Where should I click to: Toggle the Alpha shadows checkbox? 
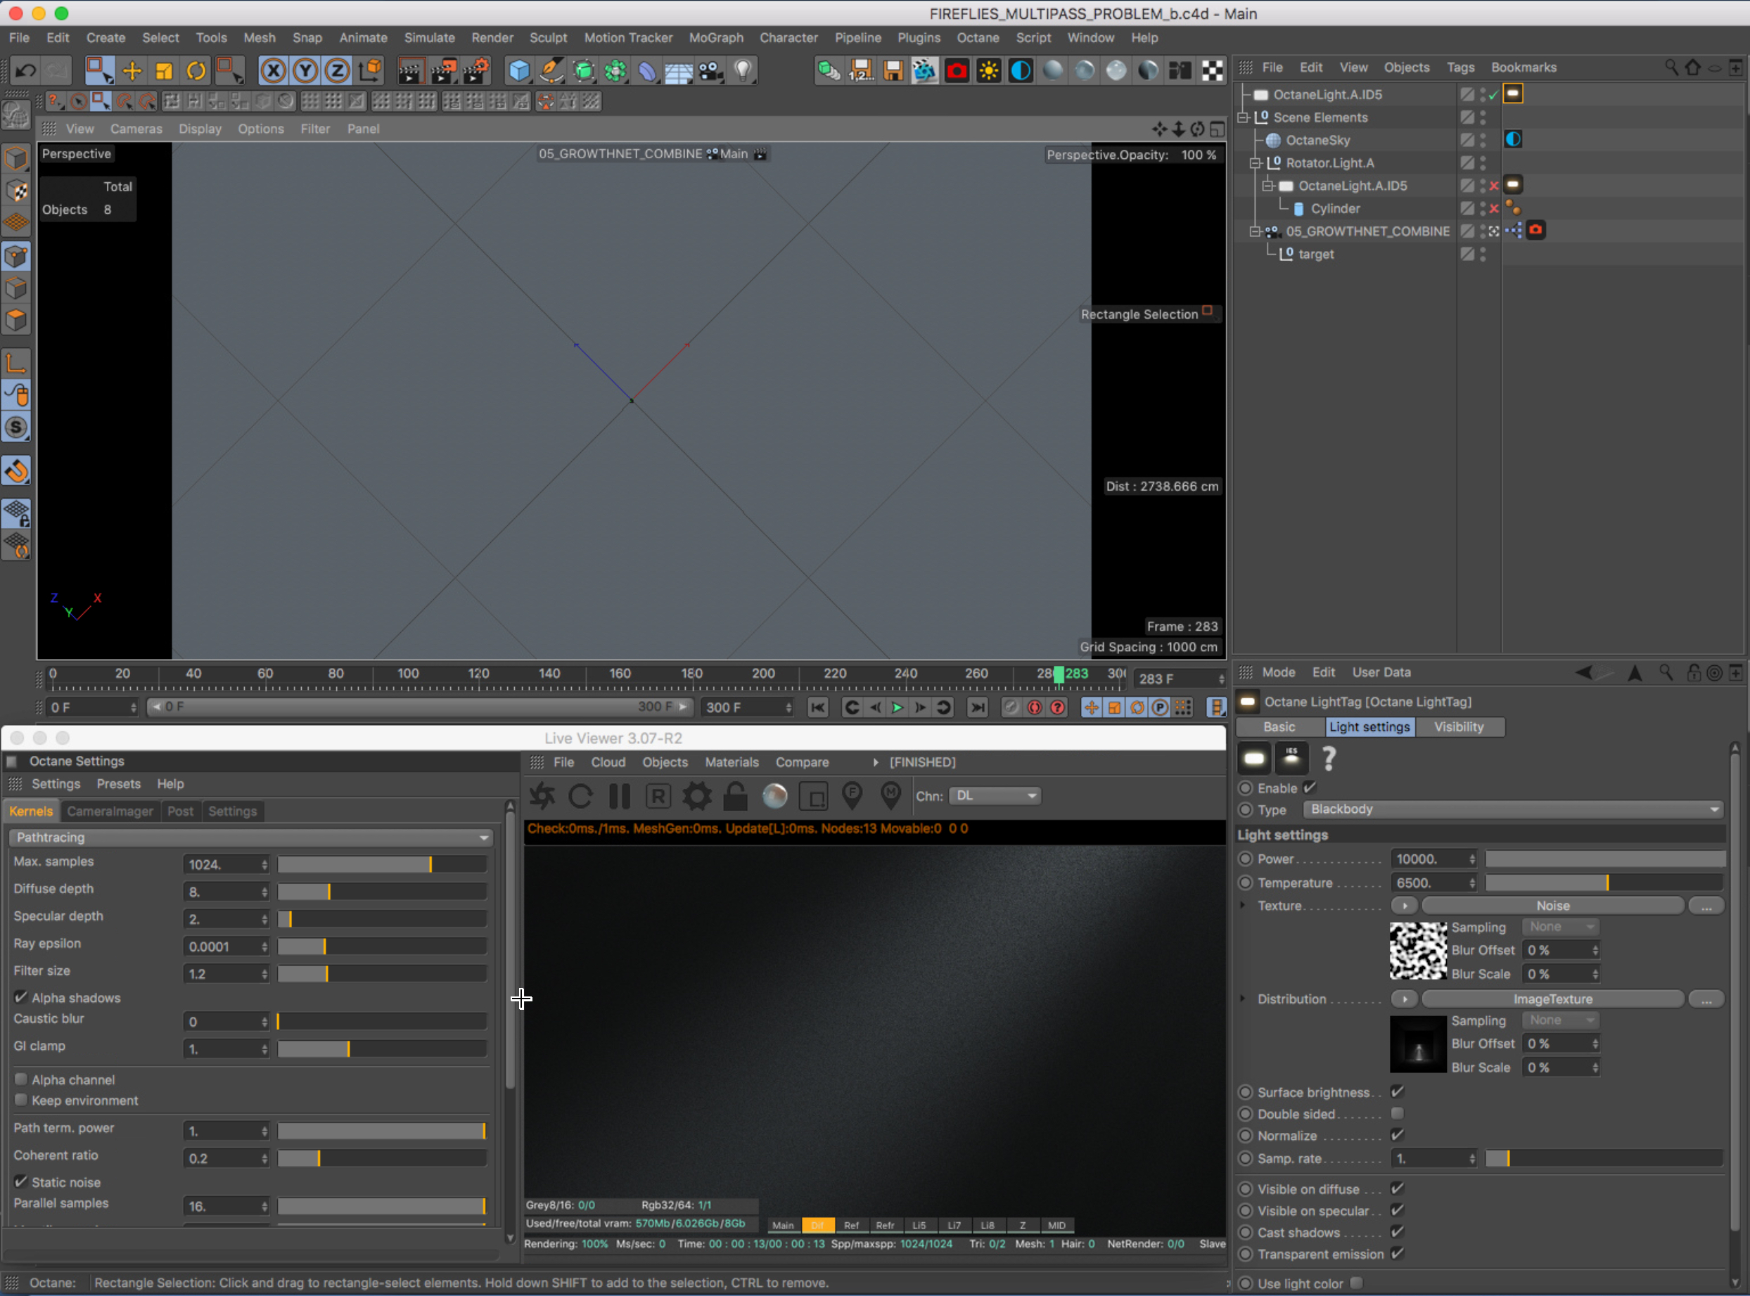pos(21,997)
